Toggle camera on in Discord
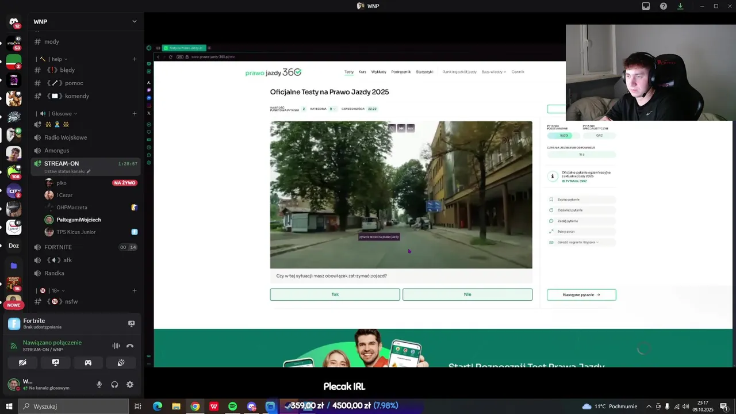Image resolution: width=736 pixels, height=414 pixels. pos(22,363)
